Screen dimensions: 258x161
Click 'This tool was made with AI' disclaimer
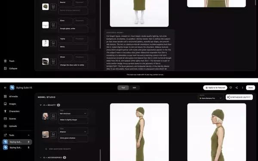point(145,75)
